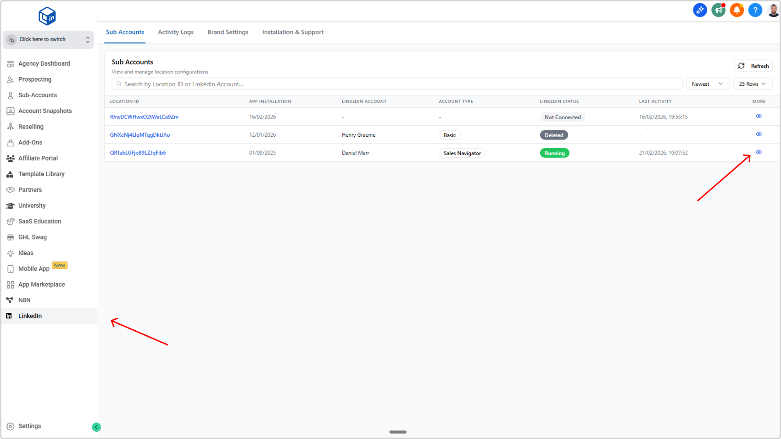The width and height of the screenshot is (781, 439).
Task: Click the N8N sidebar icon
Action: 10,300
